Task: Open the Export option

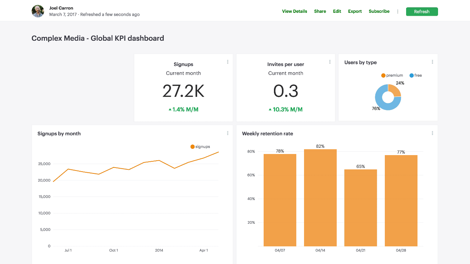Action: tap(355, 11)
